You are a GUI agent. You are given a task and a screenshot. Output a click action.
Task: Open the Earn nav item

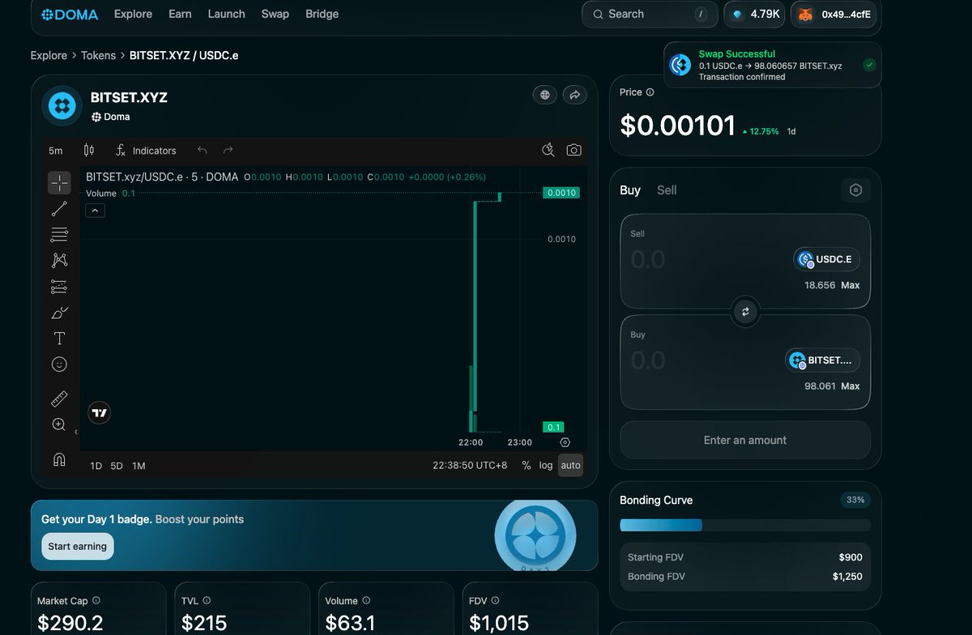(180, 14)
